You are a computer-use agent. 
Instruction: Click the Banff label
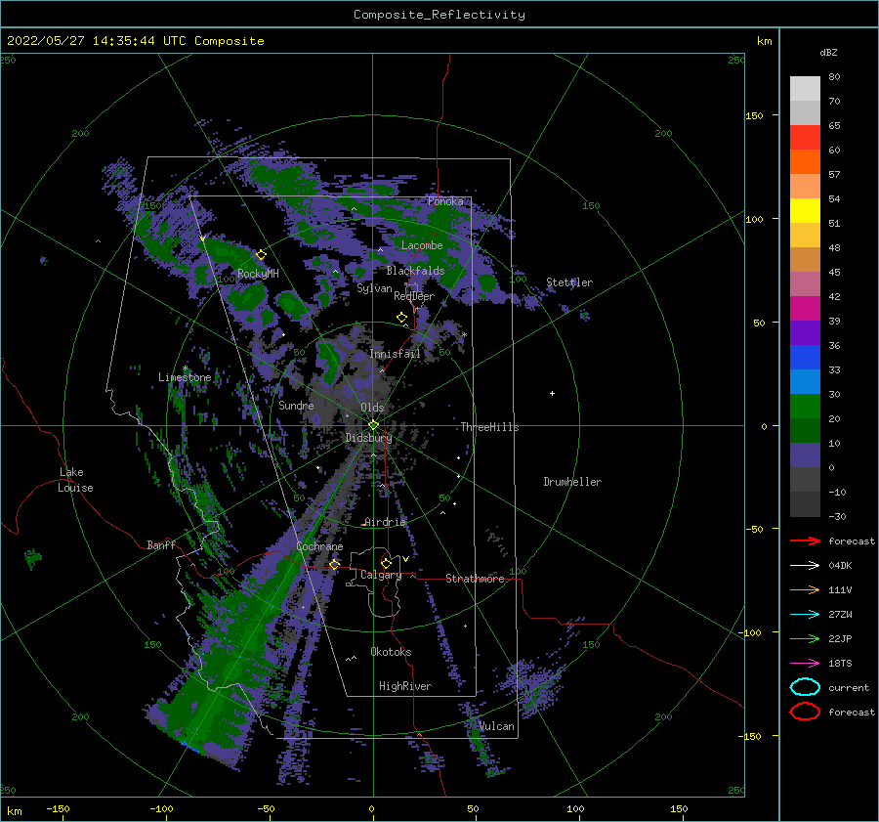pos(161,544)
